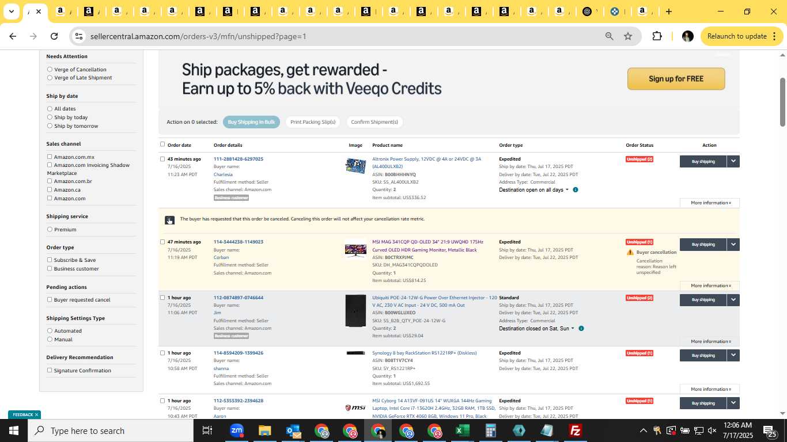Image resolution: width=787 pixels, height=442 pixels.
Task: Click the page vertical scrollbar thumb
Action: (782, 102)
